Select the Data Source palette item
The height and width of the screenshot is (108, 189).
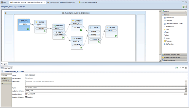[169, 18]
